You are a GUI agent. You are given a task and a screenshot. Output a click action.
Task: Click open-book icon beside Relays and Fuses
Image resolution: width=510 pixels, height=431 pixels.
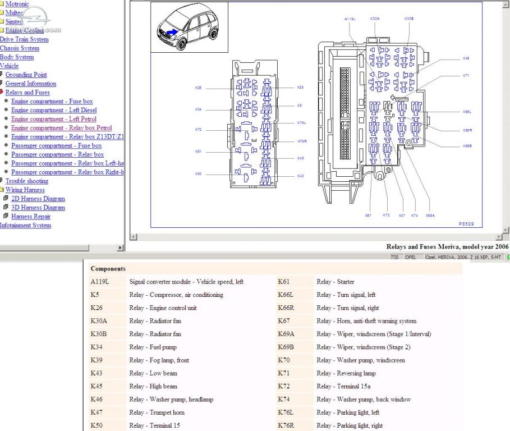(2, 92)
